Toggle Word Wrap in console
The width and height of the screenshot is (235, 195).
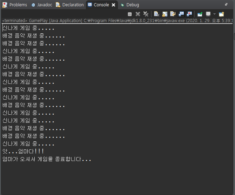(x=173, y=14)
